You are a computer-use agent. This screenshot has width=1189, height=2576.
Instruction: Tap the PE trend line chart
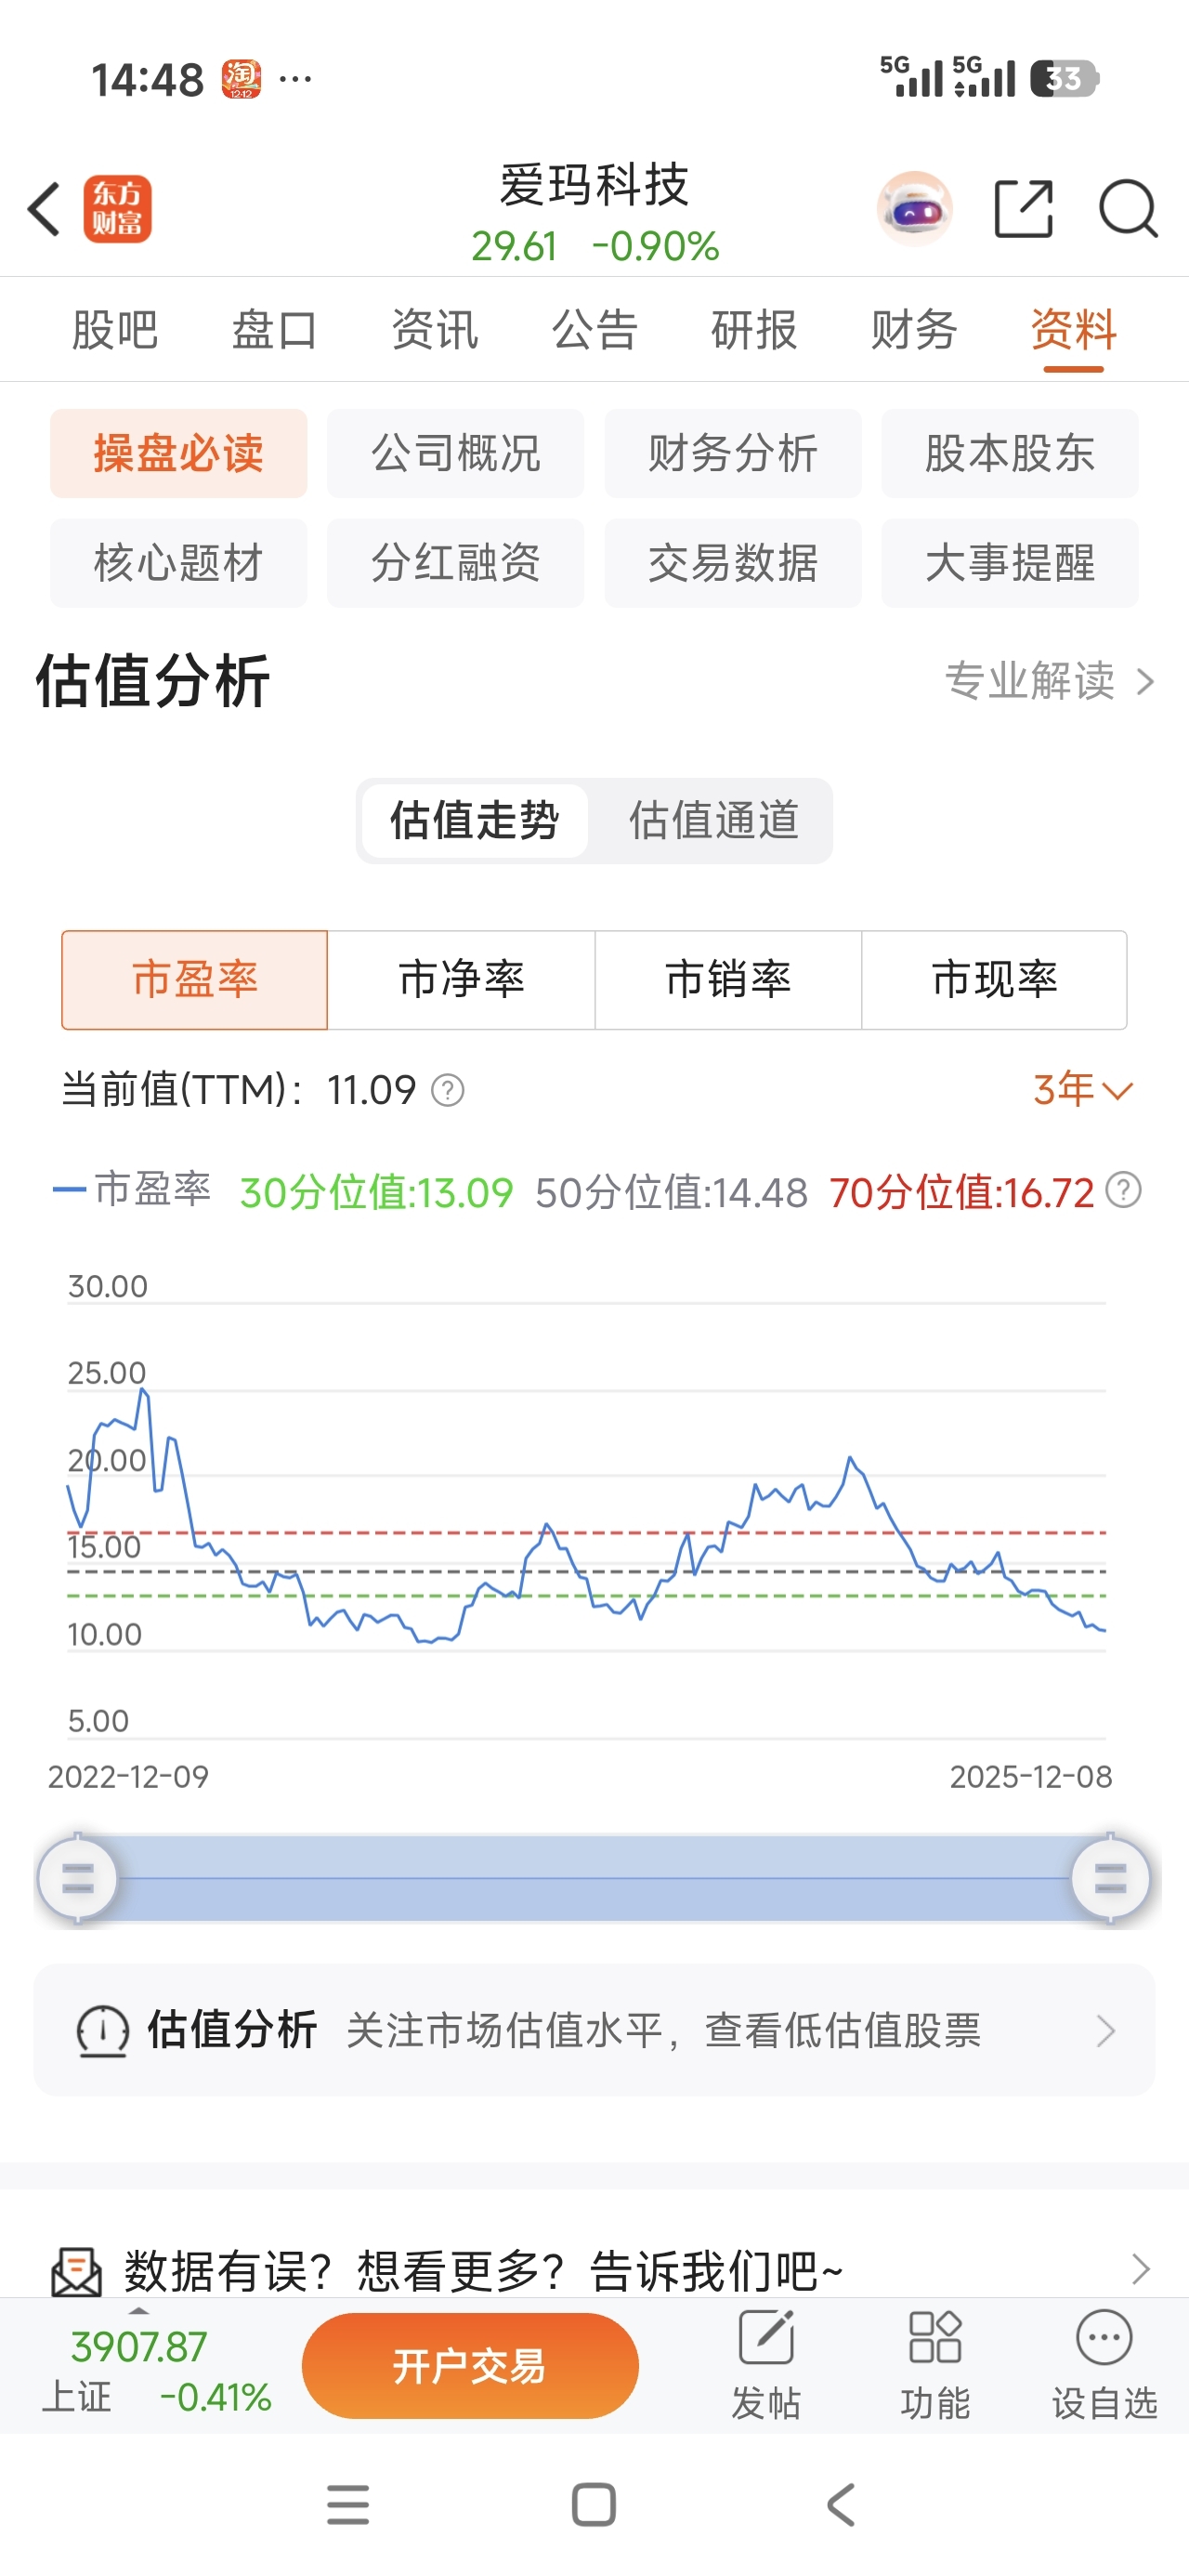[586, 1520]
